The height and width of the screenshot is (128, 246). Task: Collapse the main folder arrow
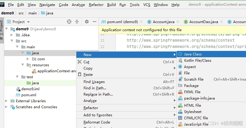tap(17, 47)
